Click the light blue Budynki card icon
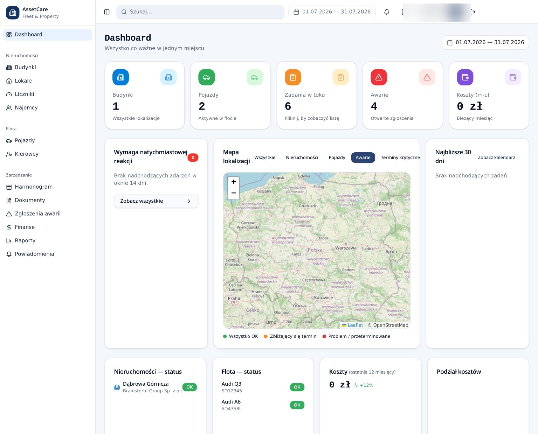This screenshot has height=434, width=538. [x=168, y=77]
